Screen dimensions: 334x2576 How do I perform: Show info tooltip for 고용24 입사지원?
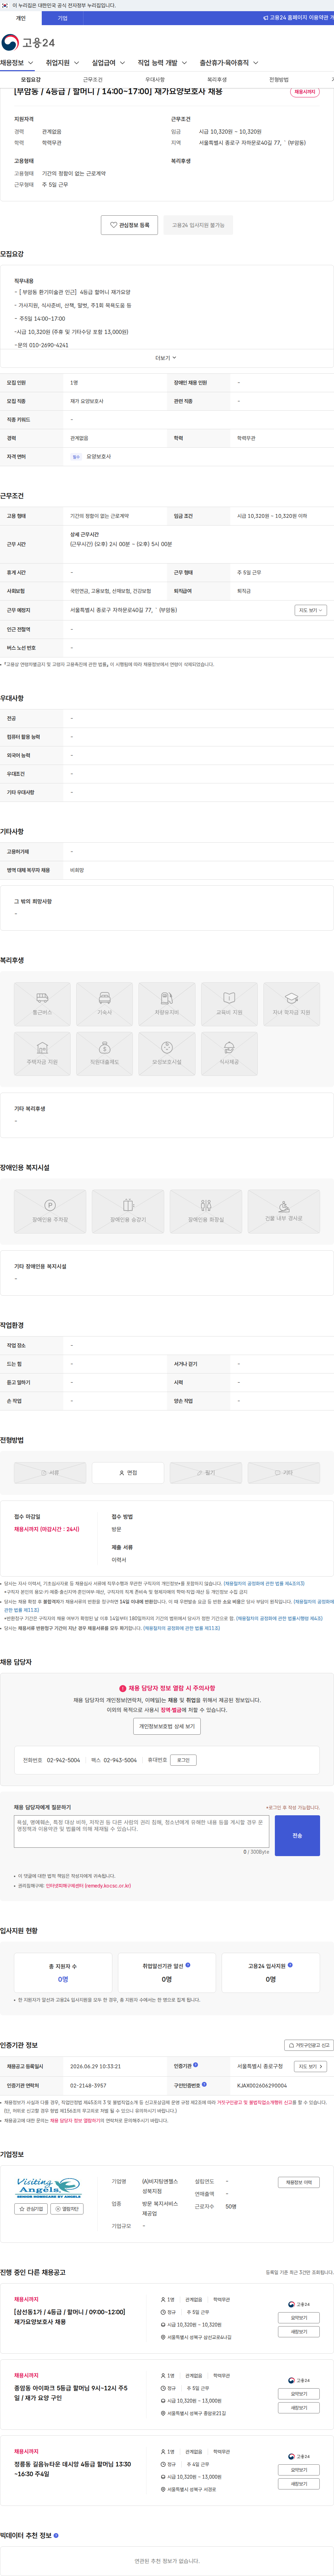click(x=290, y=1965)
